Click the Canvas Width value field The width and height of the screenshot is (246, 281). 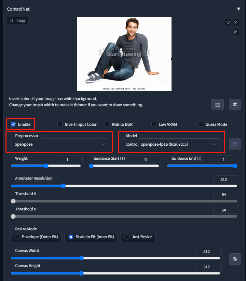(209, 252)
